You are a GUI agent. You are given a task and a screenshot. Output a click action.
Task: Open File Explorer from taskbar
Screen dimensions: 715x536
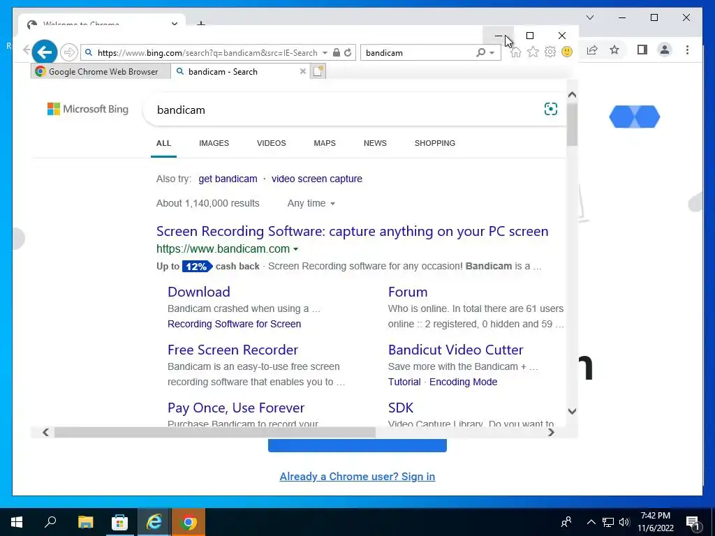[85, 522]
